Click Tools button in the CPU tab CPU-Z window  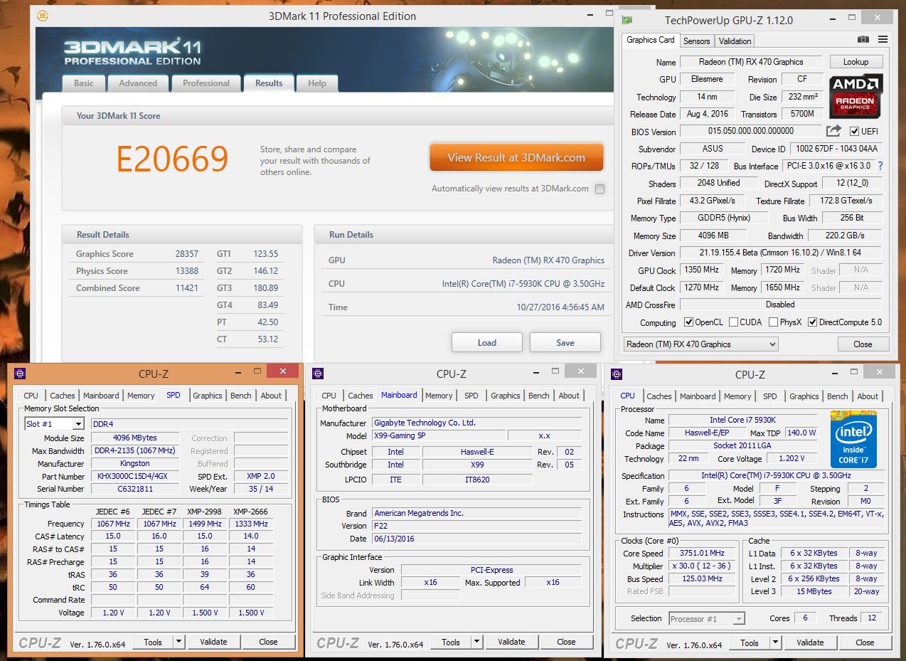(749, 643)
